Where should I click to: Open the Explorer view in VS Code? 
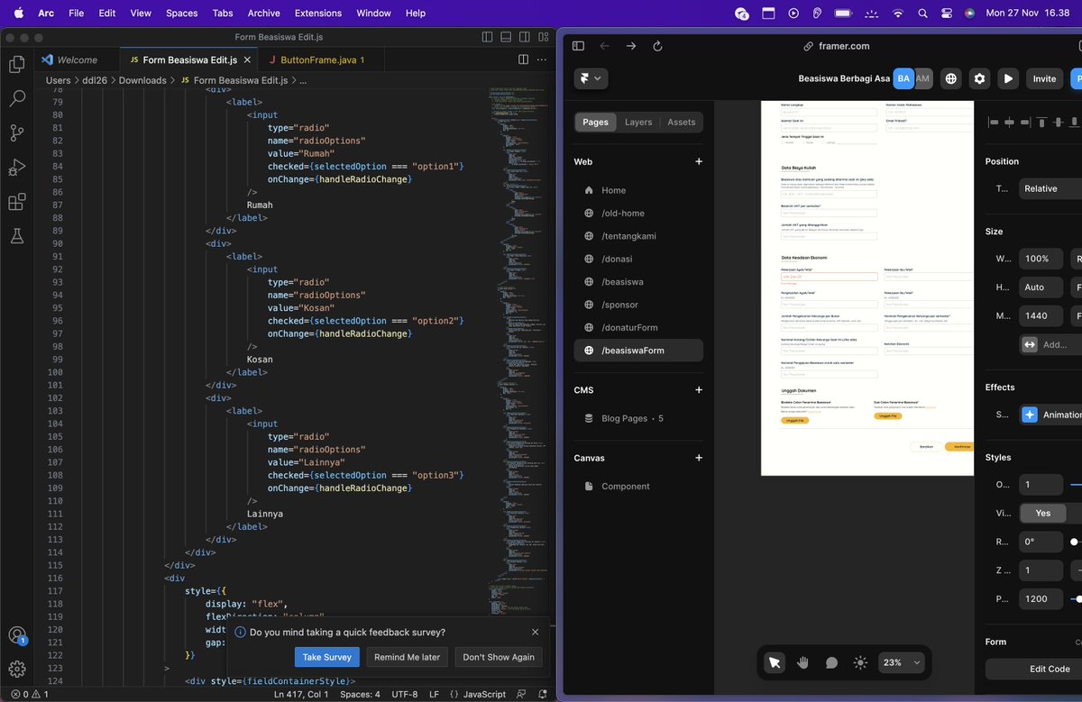[16, 65]
